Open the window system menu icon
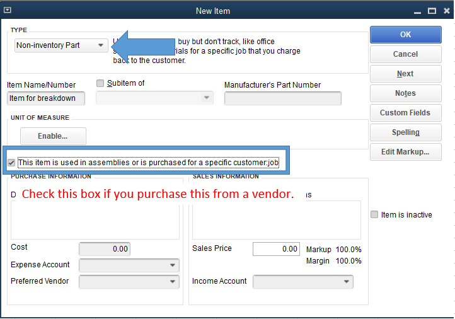The height and width of the screenshot is (319, 455). tap(8, 10)
